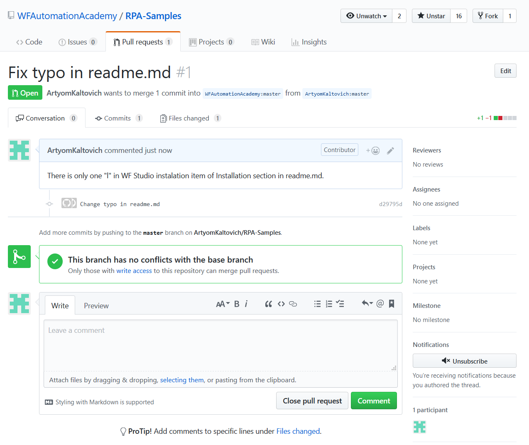Open the Labels sidebar section

tap(421, 228)
